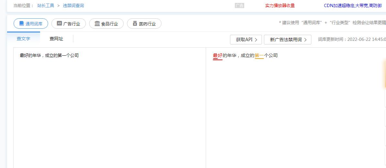Toggle the 食品行业 label
The image size is (386, 168).
click(110, 24)
